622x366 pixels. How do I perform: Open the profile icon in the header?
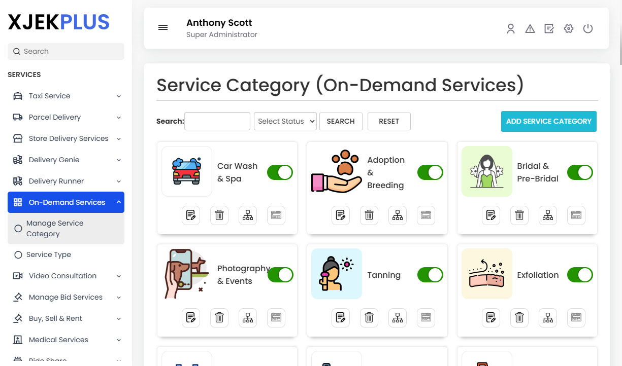(510, 29)
